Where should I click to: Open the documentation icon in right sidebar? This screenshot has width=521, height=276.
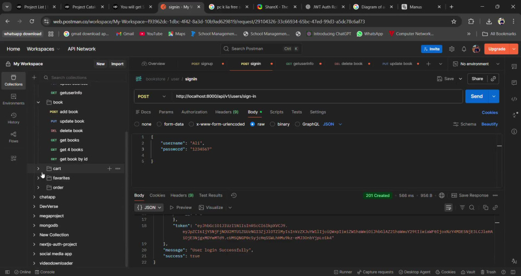pyautogui.click(x=514, y=66)
